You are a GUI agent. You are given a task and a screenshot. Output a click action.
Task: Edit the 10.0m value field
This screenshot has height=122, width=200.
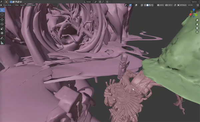[x=190, y=5]
